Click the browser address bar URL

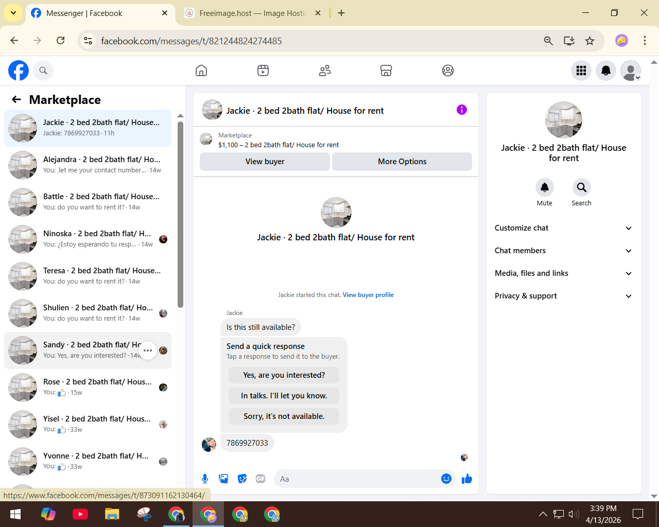pyautogui.click(x=192, y=41)
